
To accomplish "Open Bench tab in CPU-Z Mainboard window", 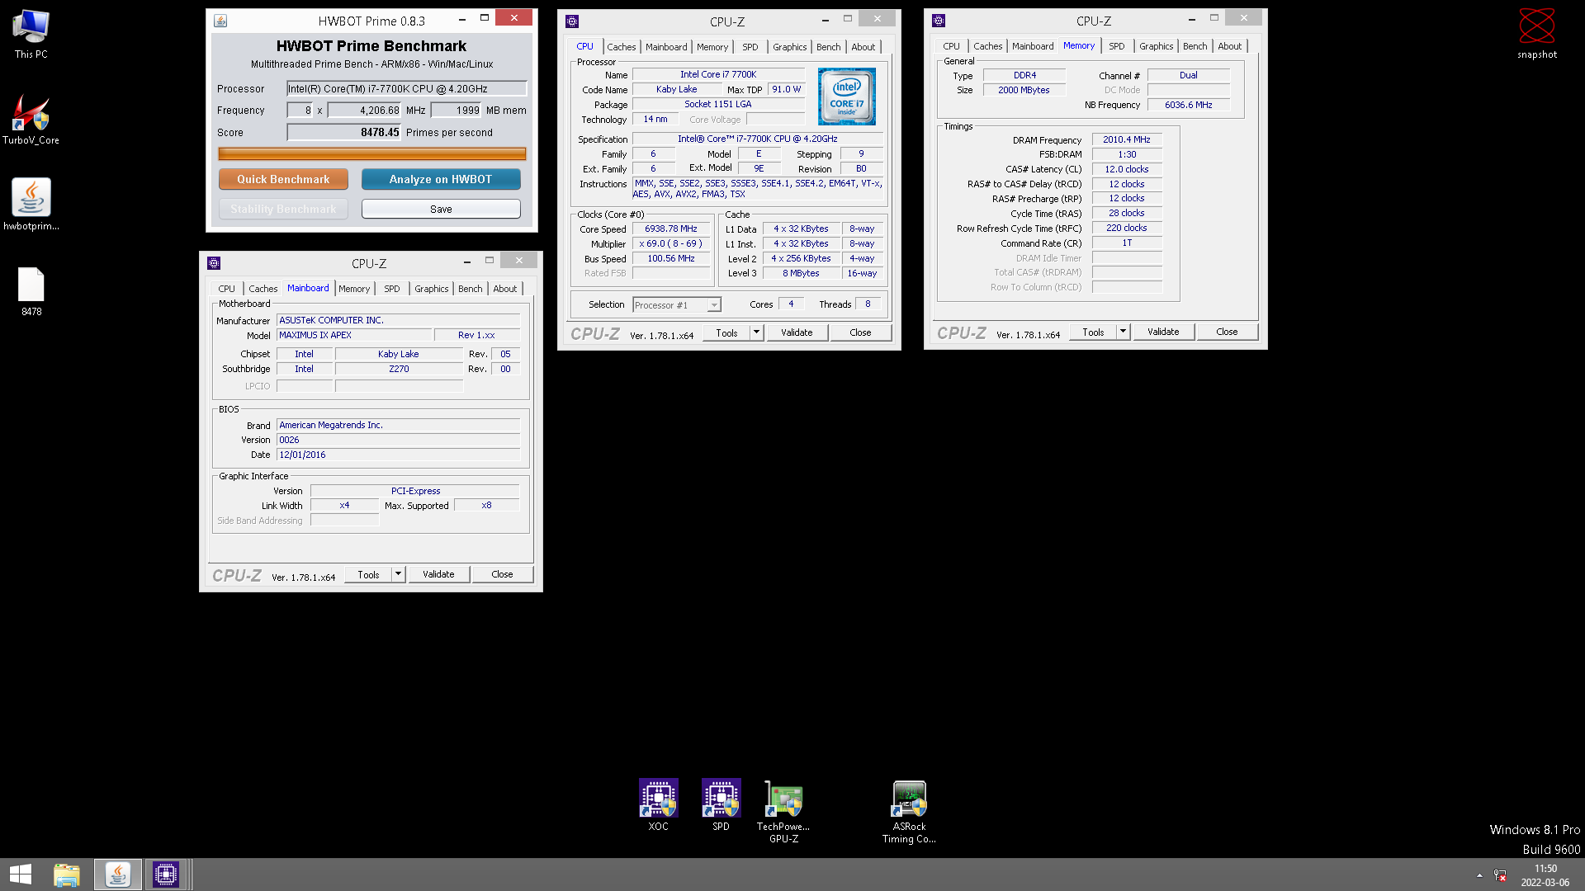I will (x=471, y=289).
